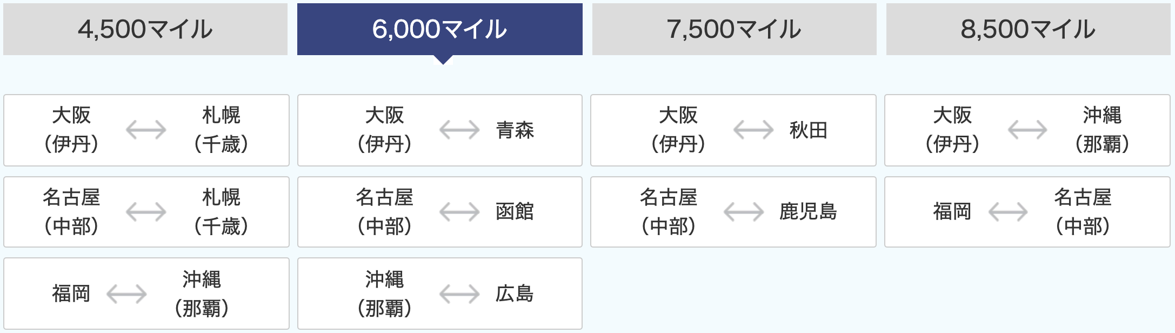The image size is (1175, 333).
Task: Click the arrow icon between 名古屋(中部) and 鹿児島
Action: 744,212
